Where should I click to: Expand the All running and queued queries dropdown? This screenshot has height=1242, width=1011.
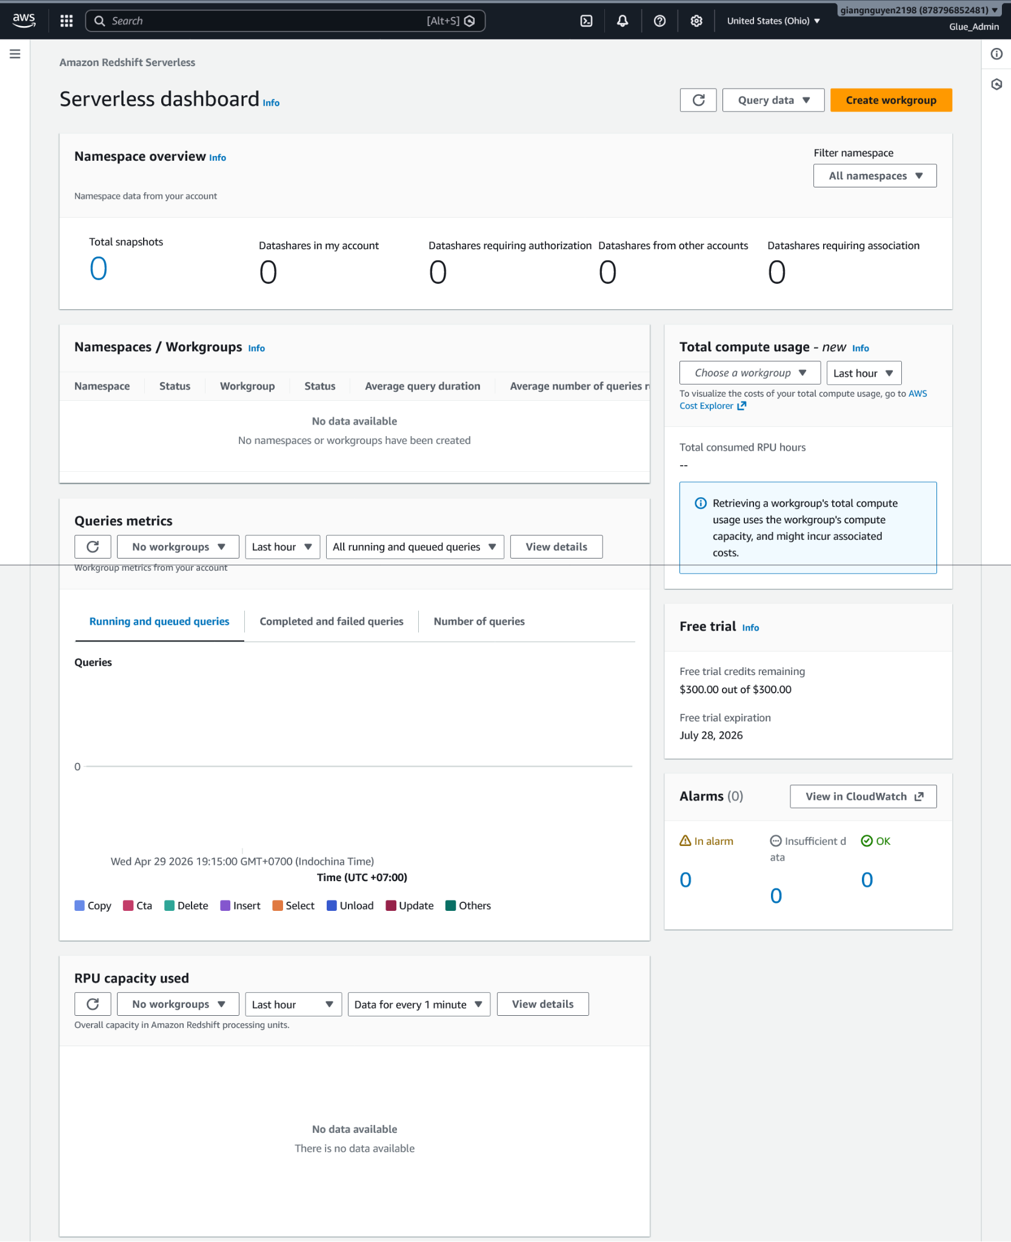415,546
